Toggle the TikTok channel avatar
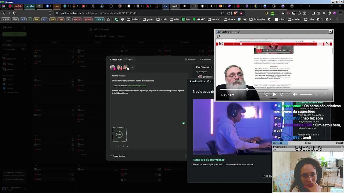Viewport: 344px width, 193px height. click(126, 68)
